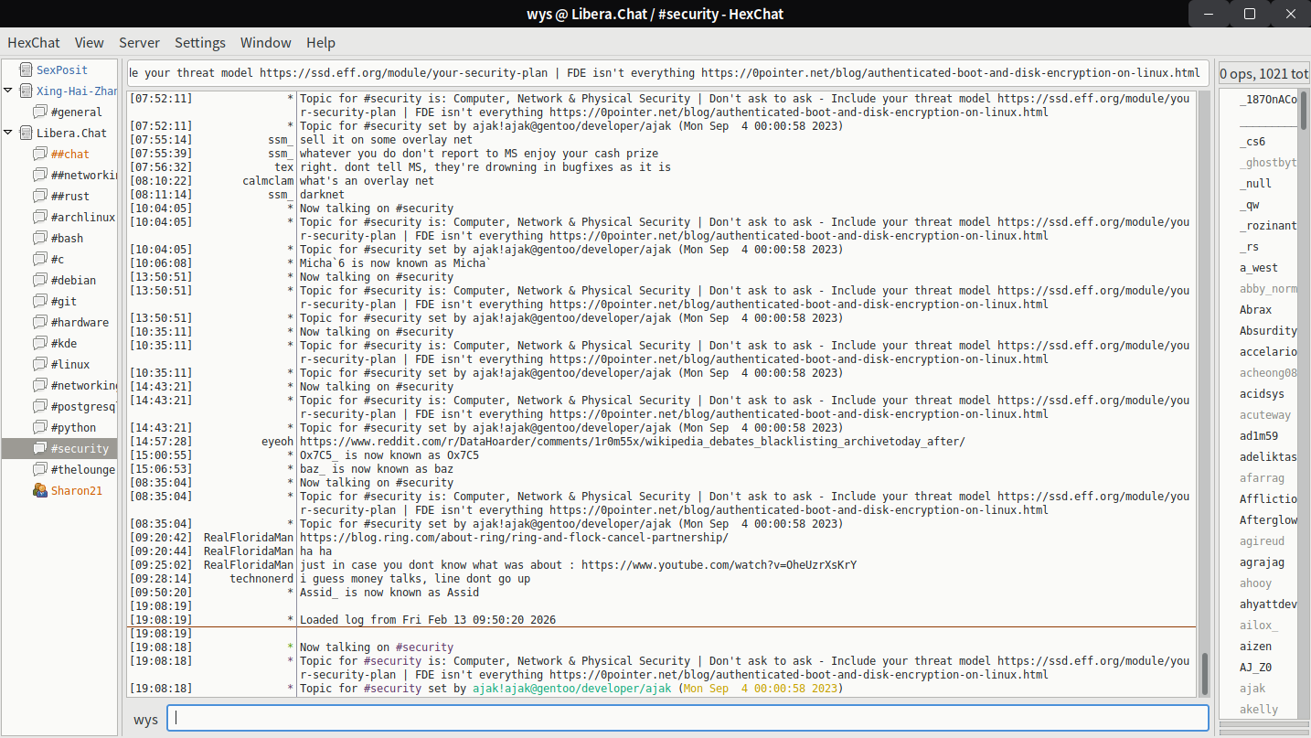Click the channel icon next to #debian

(39, 280)
